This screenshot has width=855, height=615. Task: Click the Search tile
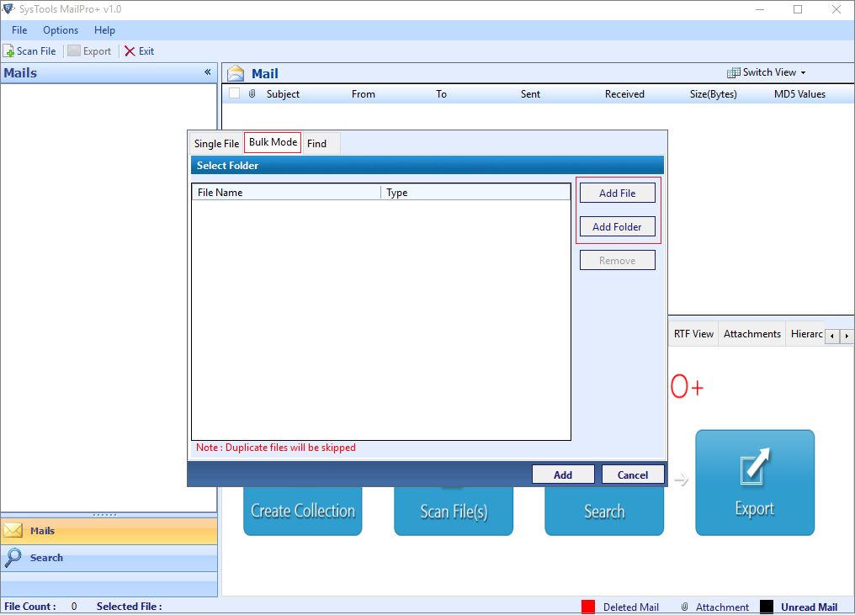pyautogui.click(x=604, y=511)
